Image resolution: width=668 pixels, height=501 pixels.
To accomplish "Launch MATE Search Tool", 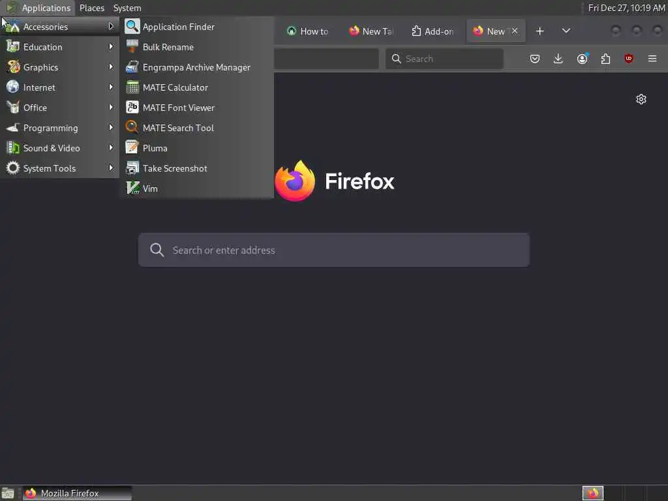I will pos(196,128).
